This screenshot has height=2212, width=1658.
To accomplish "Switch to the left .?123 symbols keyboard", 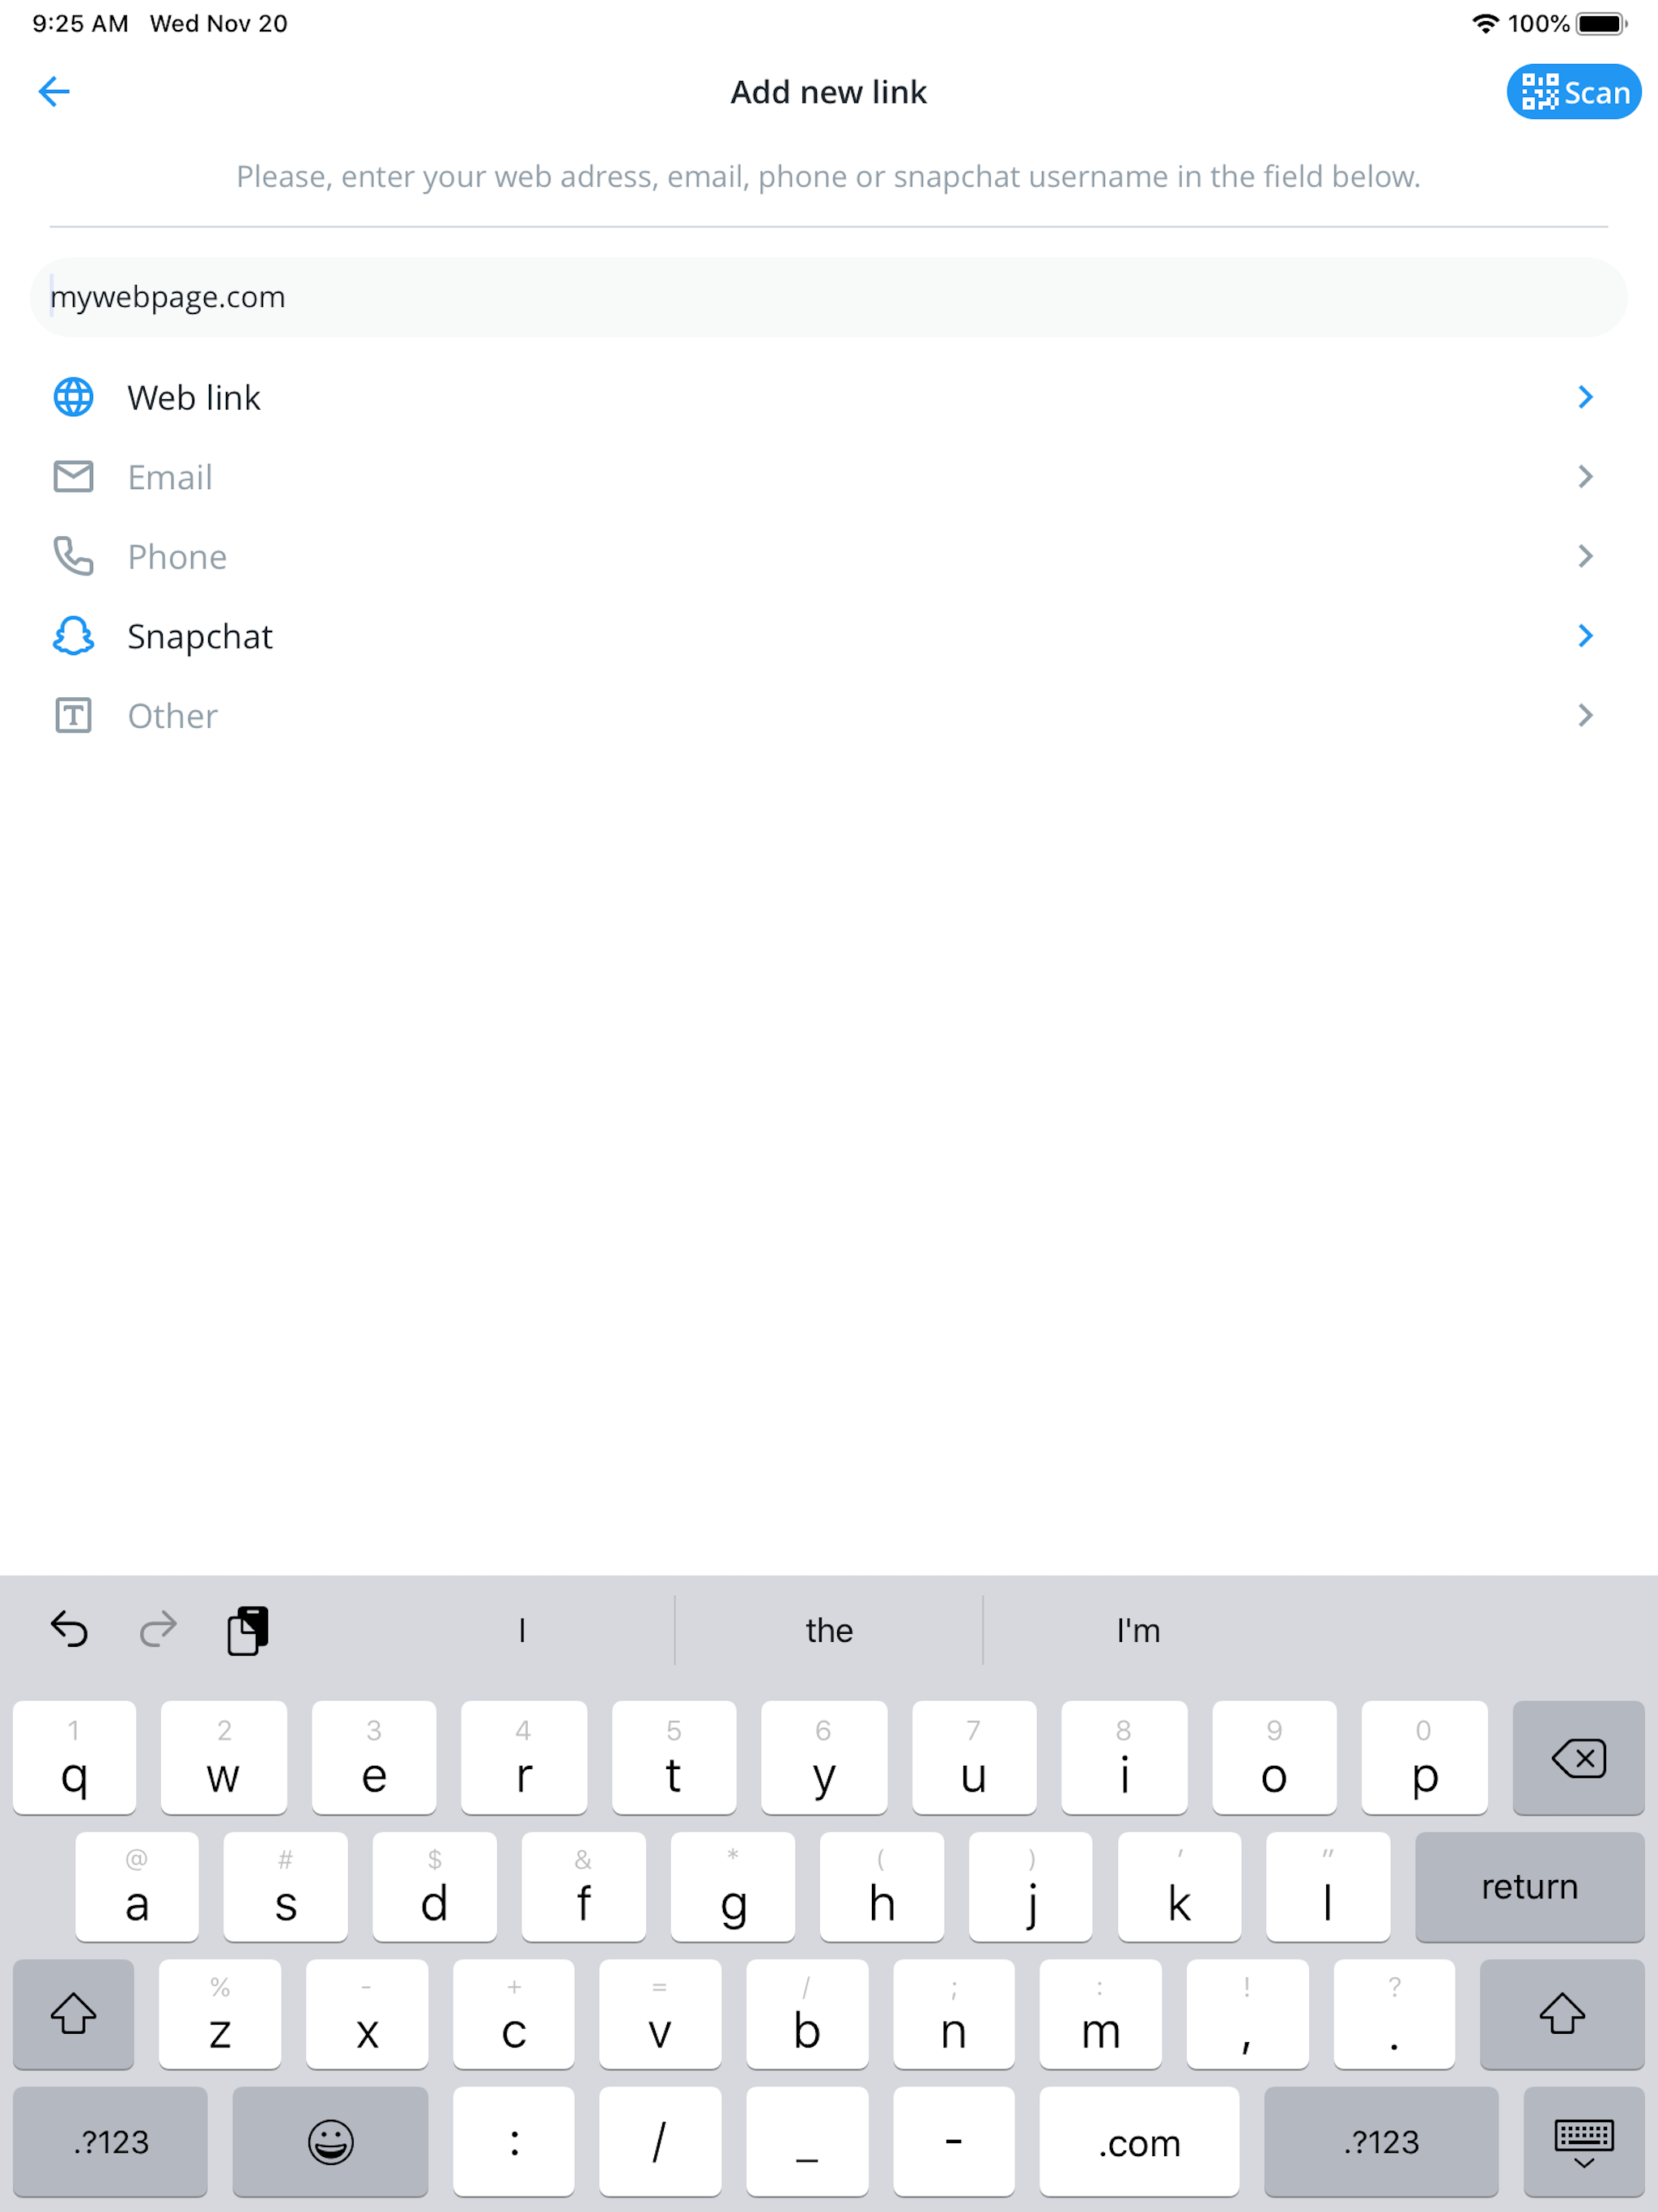I will pos(110,2142).
